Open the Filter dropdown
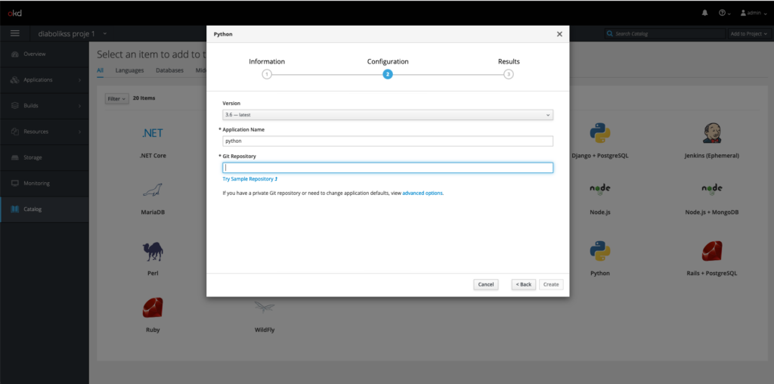 (x=117, y=99)
